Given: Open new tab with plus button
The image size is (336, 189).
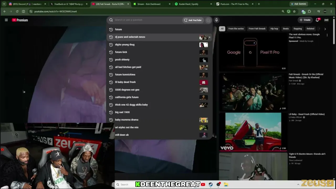Looking at the screenshot, I should (259, 4).
